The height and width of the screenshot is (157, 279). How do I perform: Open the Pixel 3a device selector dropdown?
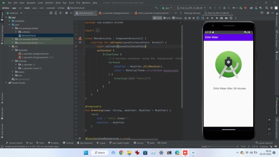(x=191, y=8)
